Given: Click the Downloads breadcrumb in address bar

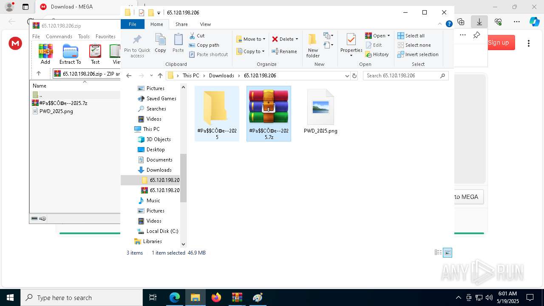Looking at the screenshot, I should click(x=221, y=76).
